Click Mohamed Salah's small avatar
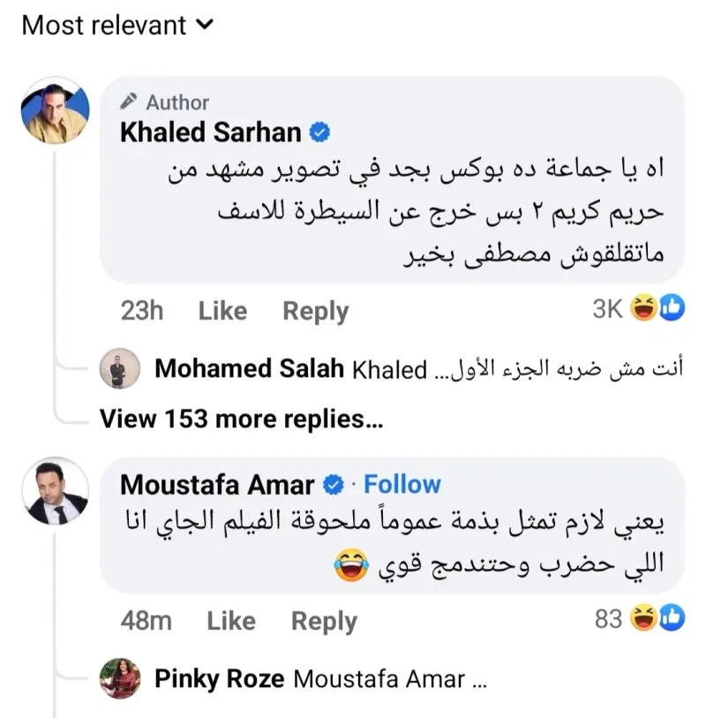This screenshot has width=706, height=718. pyautogui.click(x=118, y=369)
